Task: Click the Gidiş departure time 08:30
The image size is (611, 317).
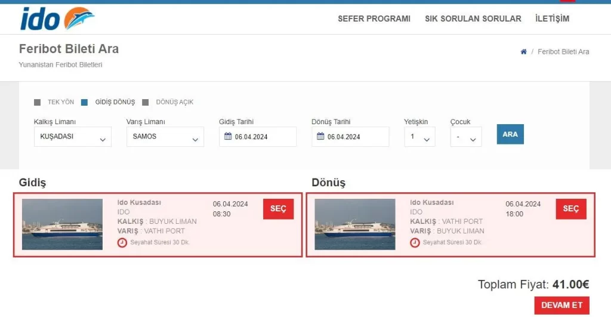Action: 222,214
